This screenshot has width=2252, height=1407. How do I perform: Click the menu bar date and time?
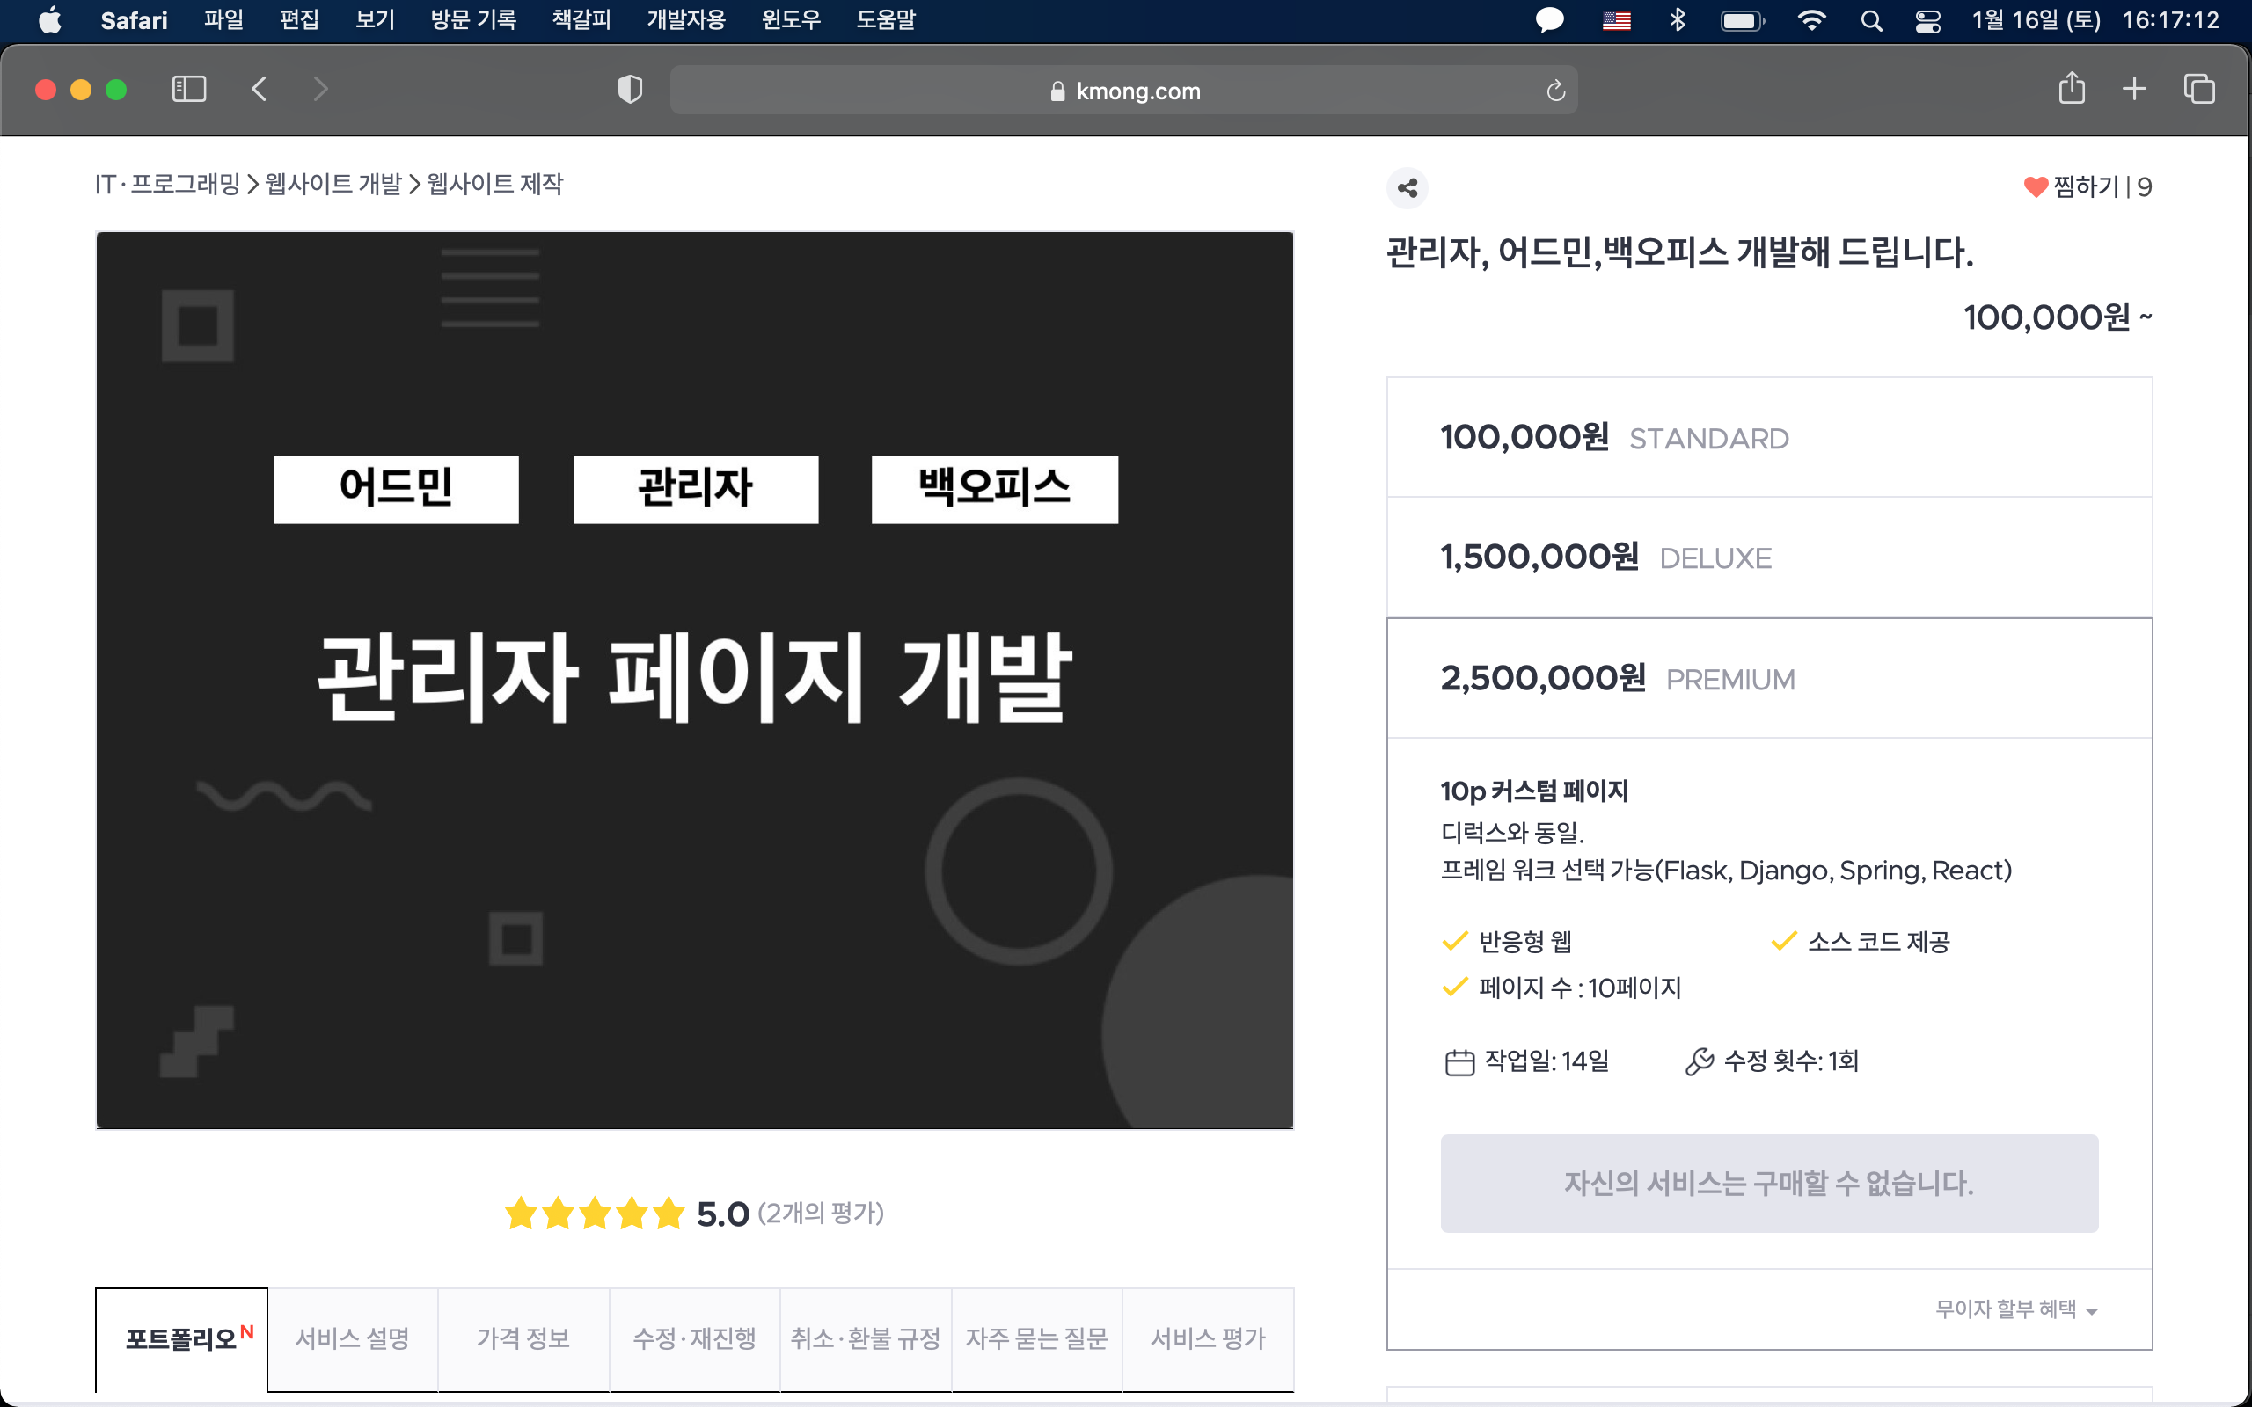2095,19
